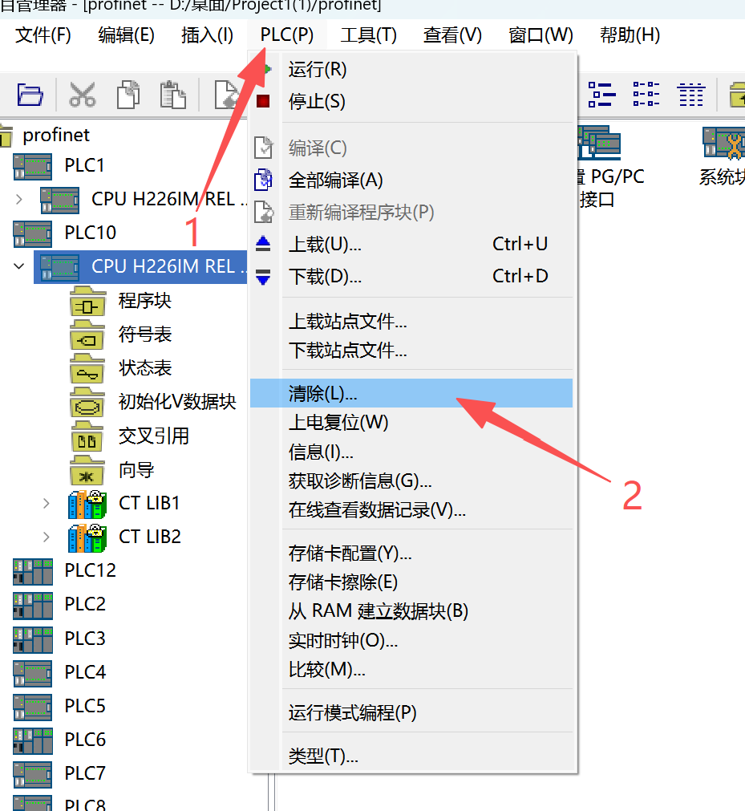
Task: Open the 编辑(E) menu
Action: pyautogui.click(x=126, y=35)
